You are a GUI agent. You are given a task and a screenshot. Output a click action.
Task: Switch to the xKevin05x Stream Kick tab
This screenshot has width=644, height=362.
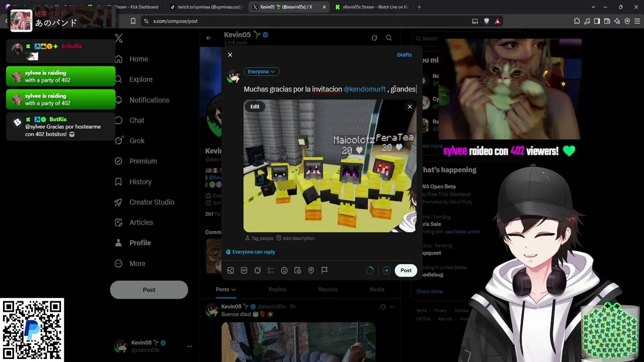pos(371,7)
